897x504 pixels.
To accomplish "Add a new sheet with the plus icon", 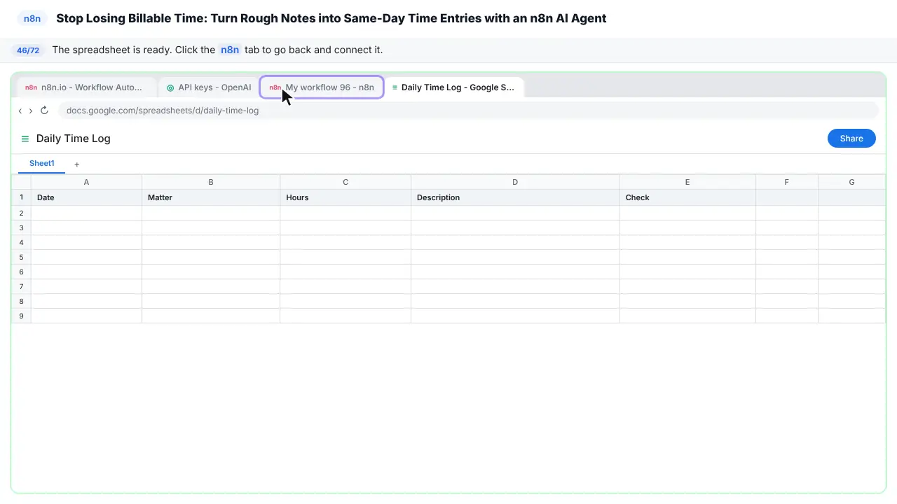I will (x=77, y=164).
